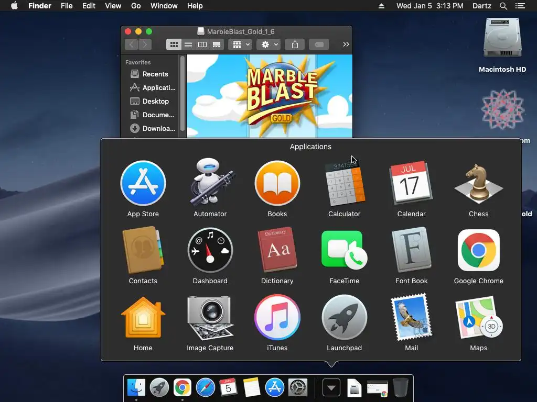This screenshot has width=537, height=402.
Task: Launch Image Capture
Action: point(210,318)
